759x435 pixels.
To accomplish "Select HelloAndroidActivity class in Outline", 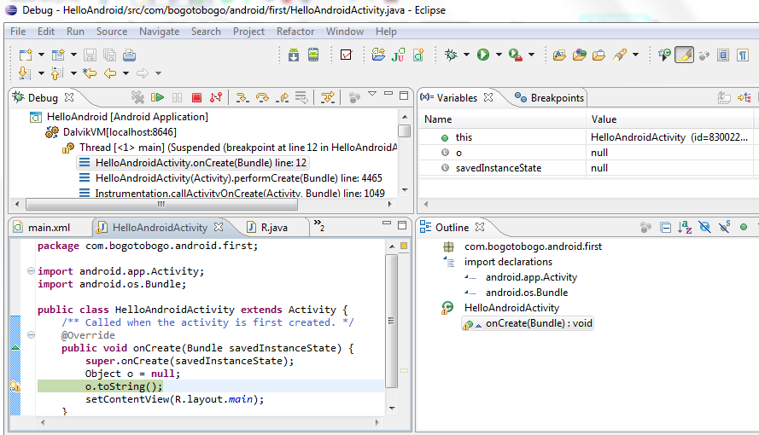I will [500, 308].
